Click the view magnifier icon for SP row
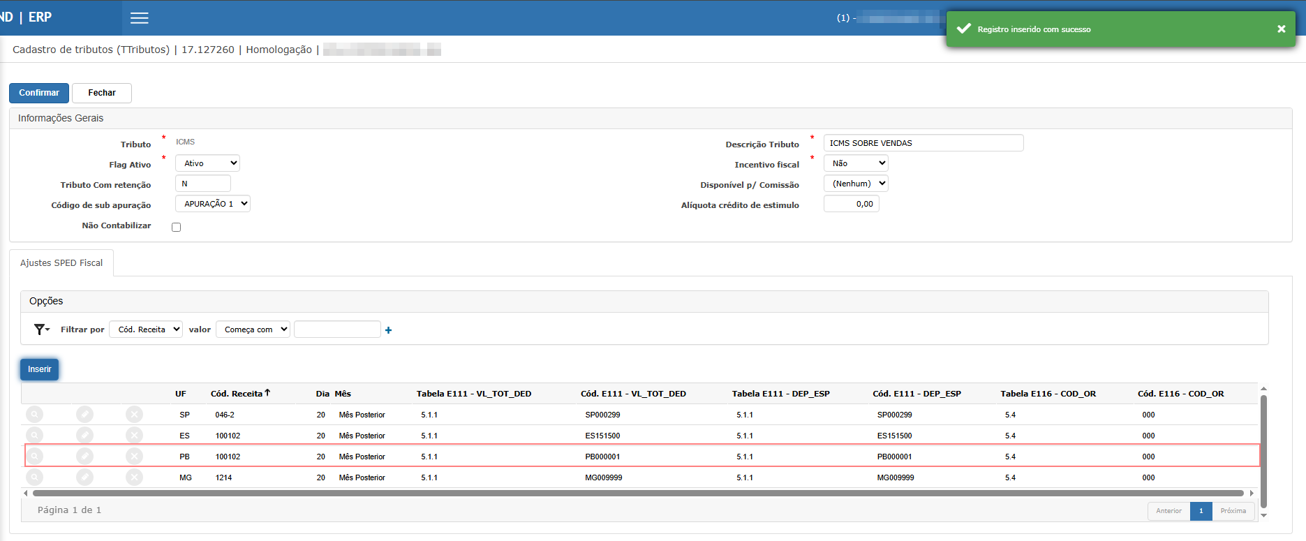This screenshot has width=1306, height=541. [34, 415]
